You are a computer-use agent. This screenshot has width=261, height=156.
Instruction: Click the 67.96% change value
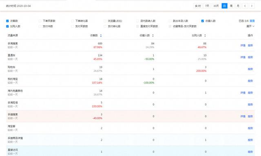click(x=98, y=47)
